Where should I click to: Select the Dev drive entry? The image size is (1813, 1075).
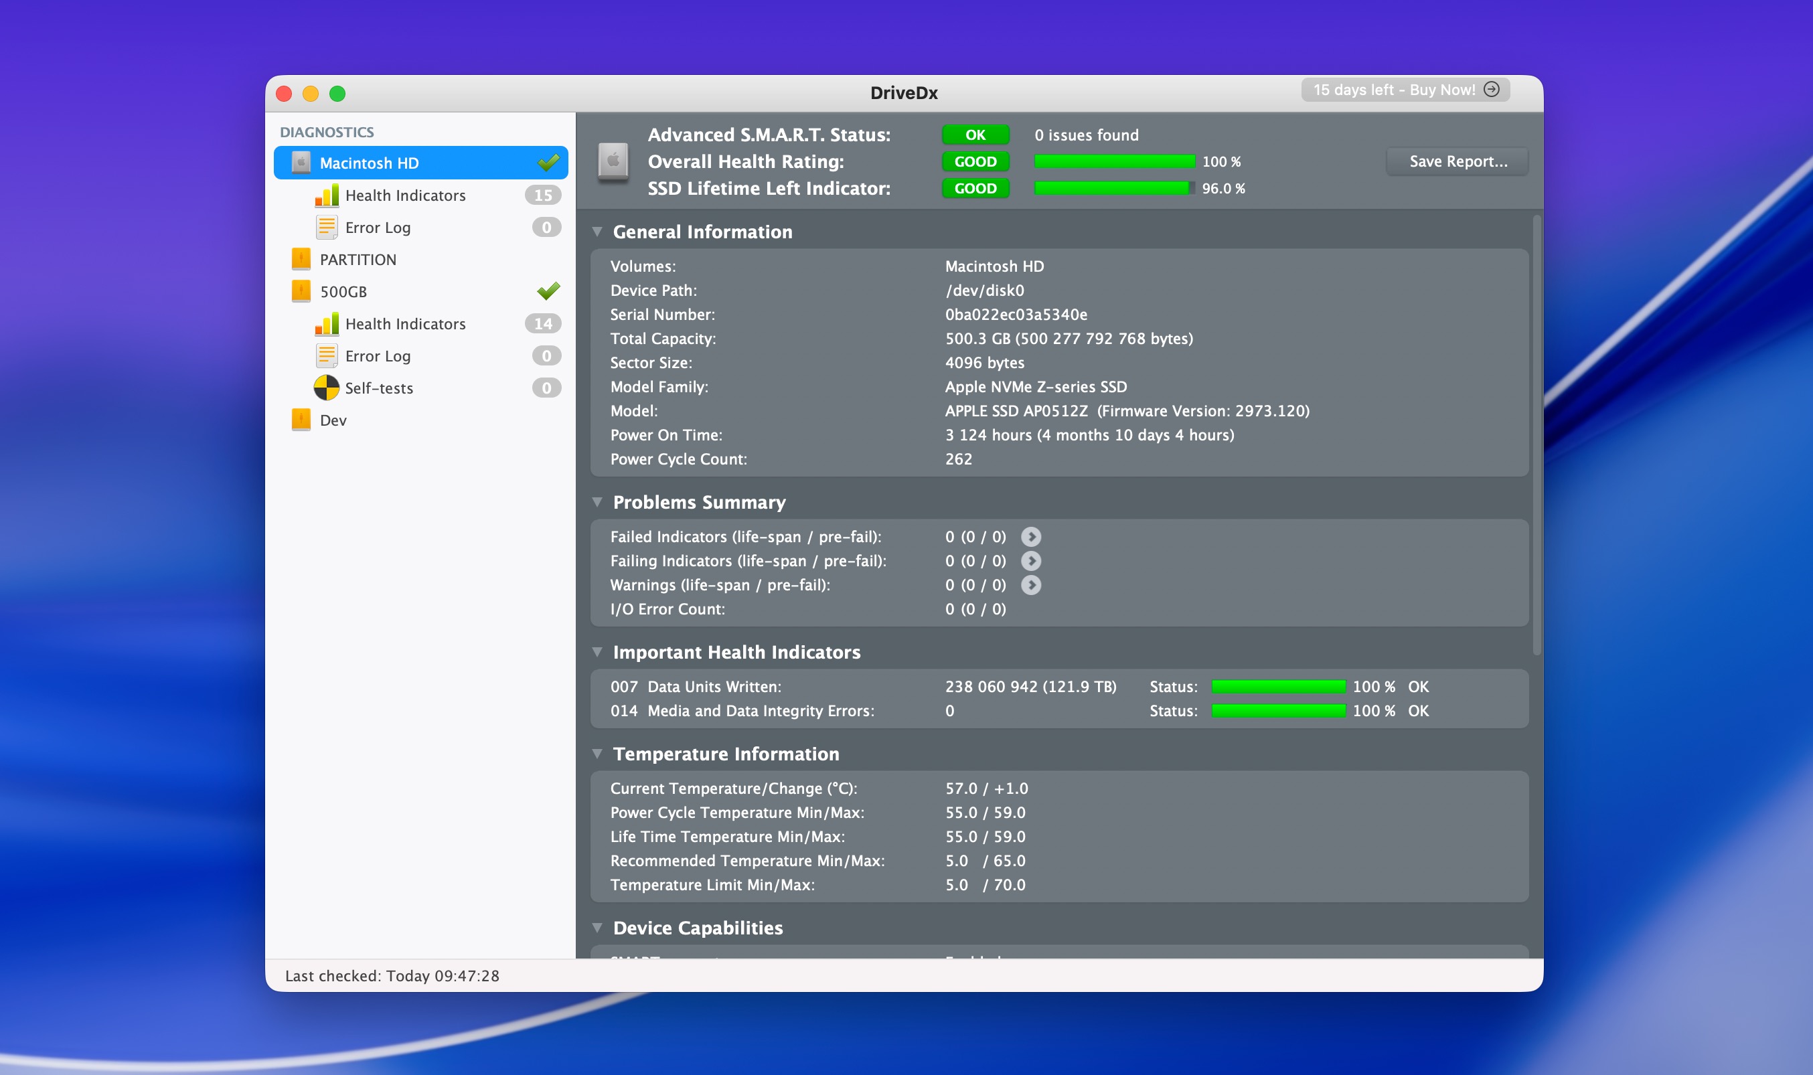tap(421, 420)
